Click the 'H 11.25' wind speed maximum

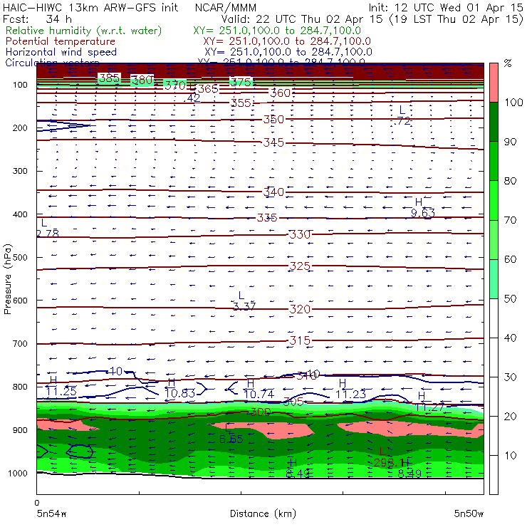tap(61, 386)
